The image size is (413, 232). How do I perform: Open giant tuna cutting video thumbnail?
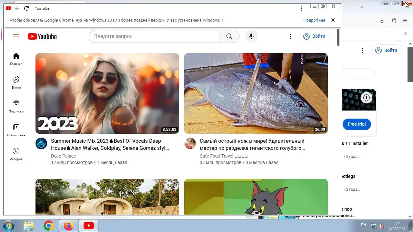point(256,93)
